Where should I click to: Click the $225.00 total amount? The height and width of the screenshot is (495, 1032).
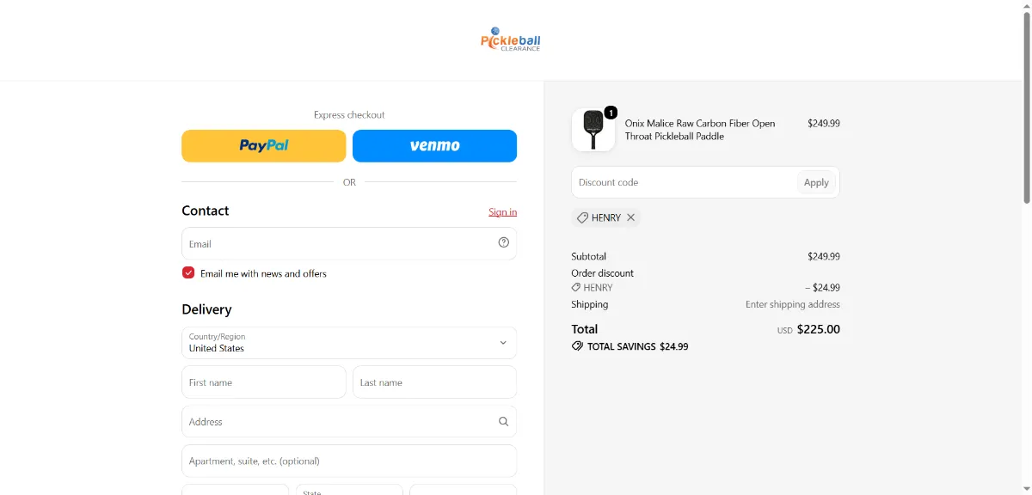[819, 329]
